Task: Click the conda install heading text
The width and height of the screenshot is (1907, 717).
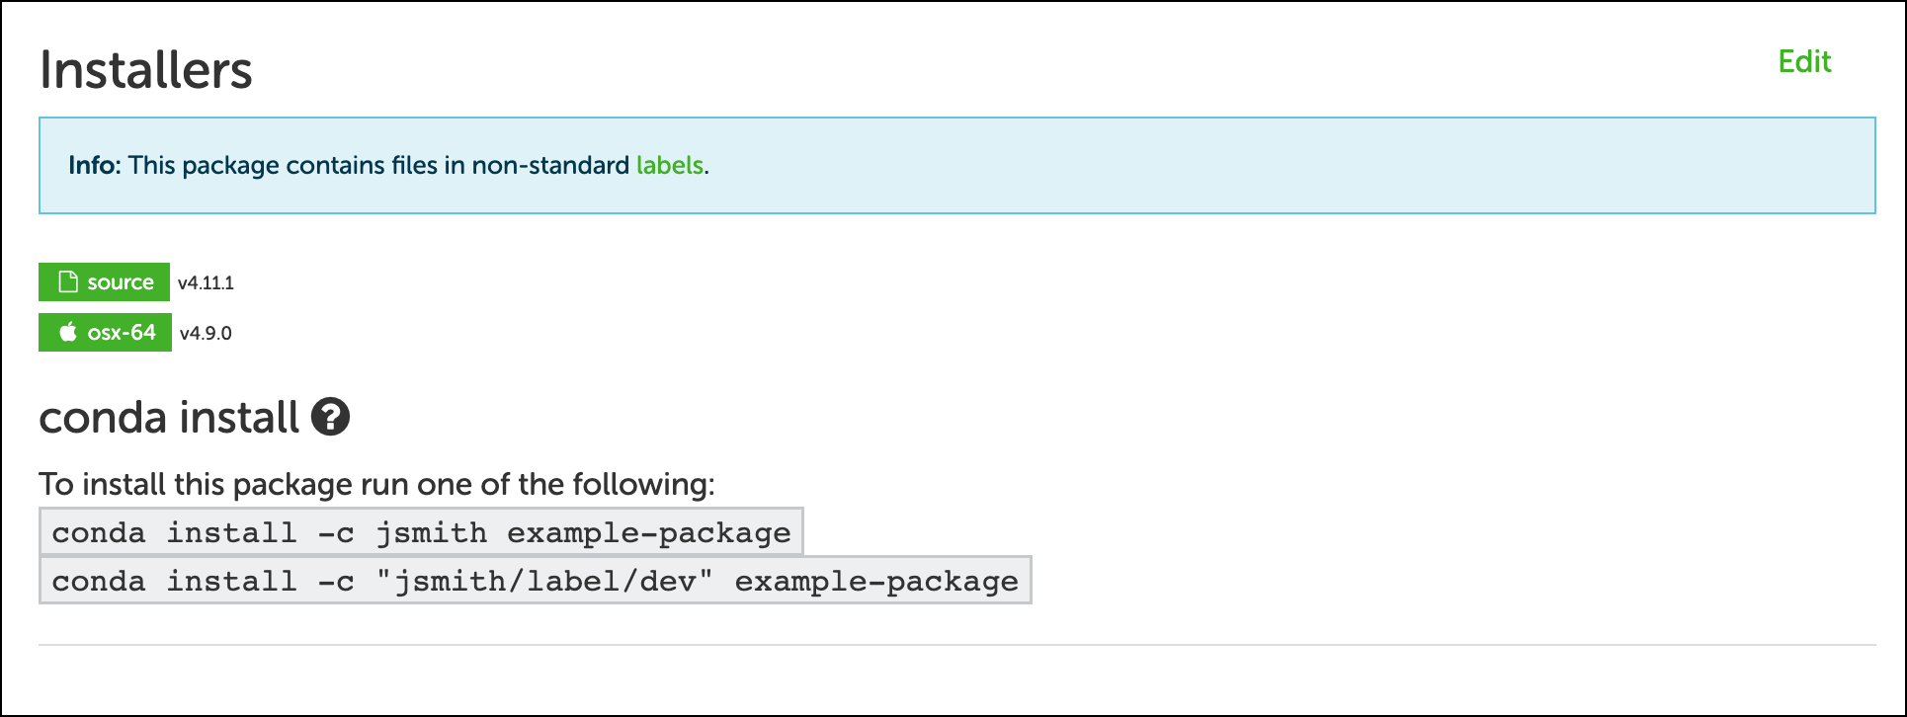Action: coord(169,417)
